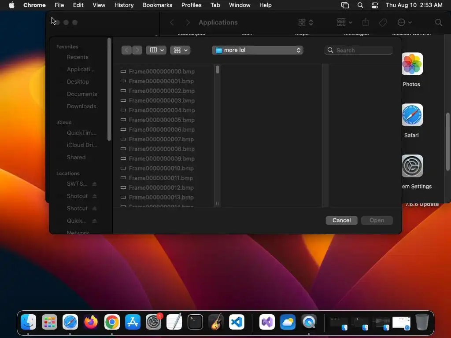Open iCloud Drive in the dialog sidebar
Image resolution: width=451 pixels, height=338 pixels.
(x=82, y=145)
